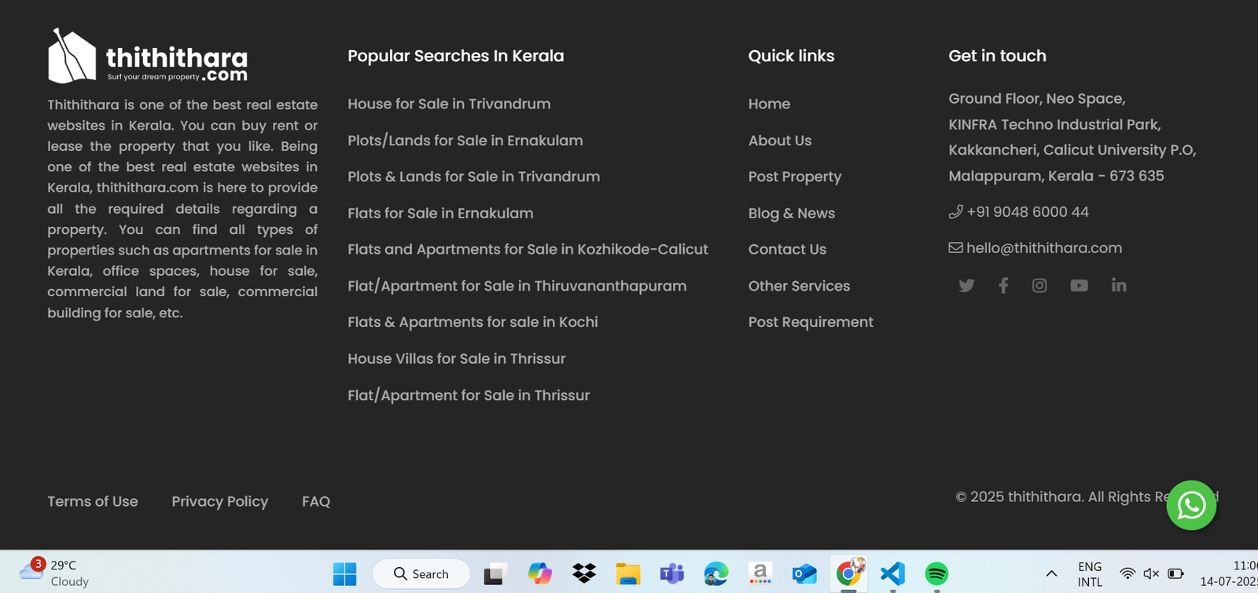Open Flats for Sale in Ernakulam

440,213
